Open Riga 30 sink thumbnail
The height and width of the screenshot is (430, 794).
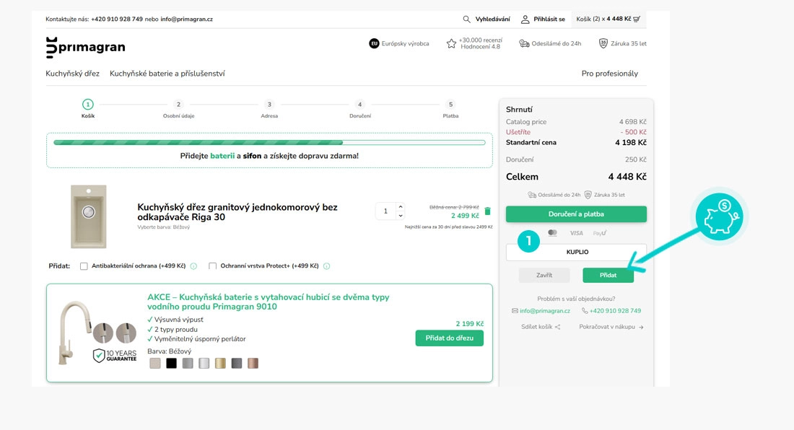(89, 216)
